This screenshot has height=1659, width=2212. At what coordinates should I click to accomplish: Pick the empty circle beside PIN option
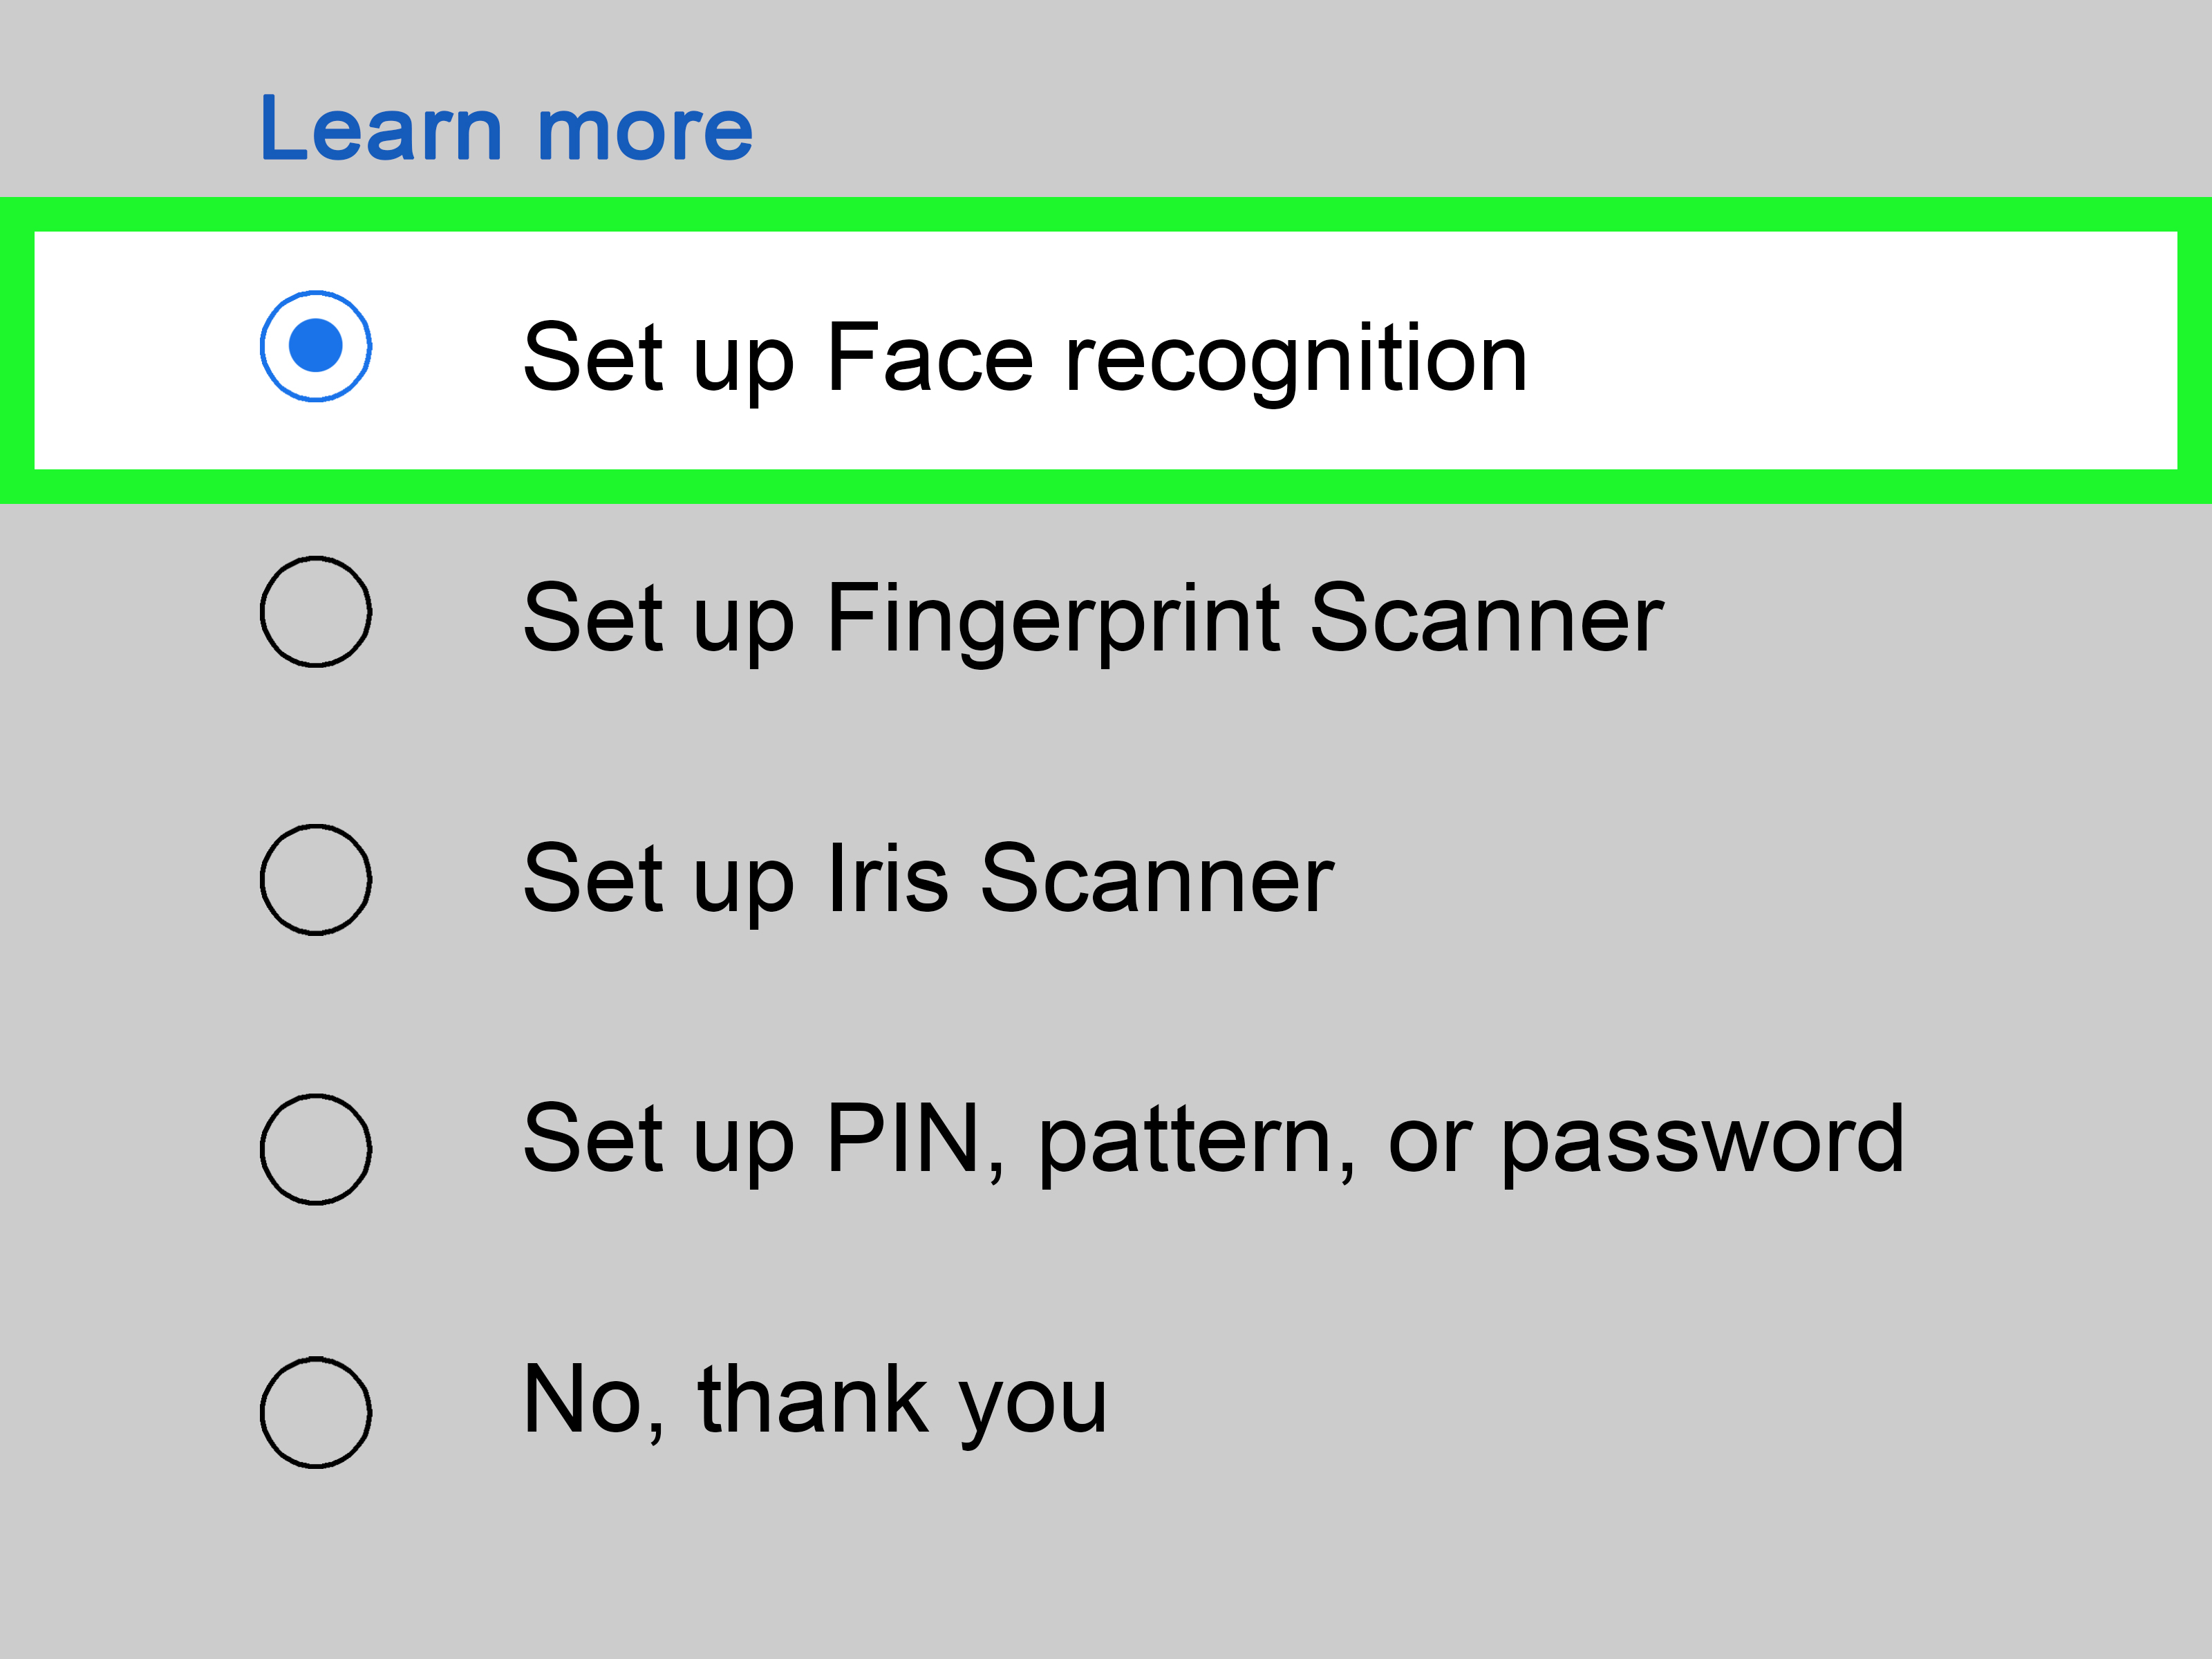[x=316, y=1149]
